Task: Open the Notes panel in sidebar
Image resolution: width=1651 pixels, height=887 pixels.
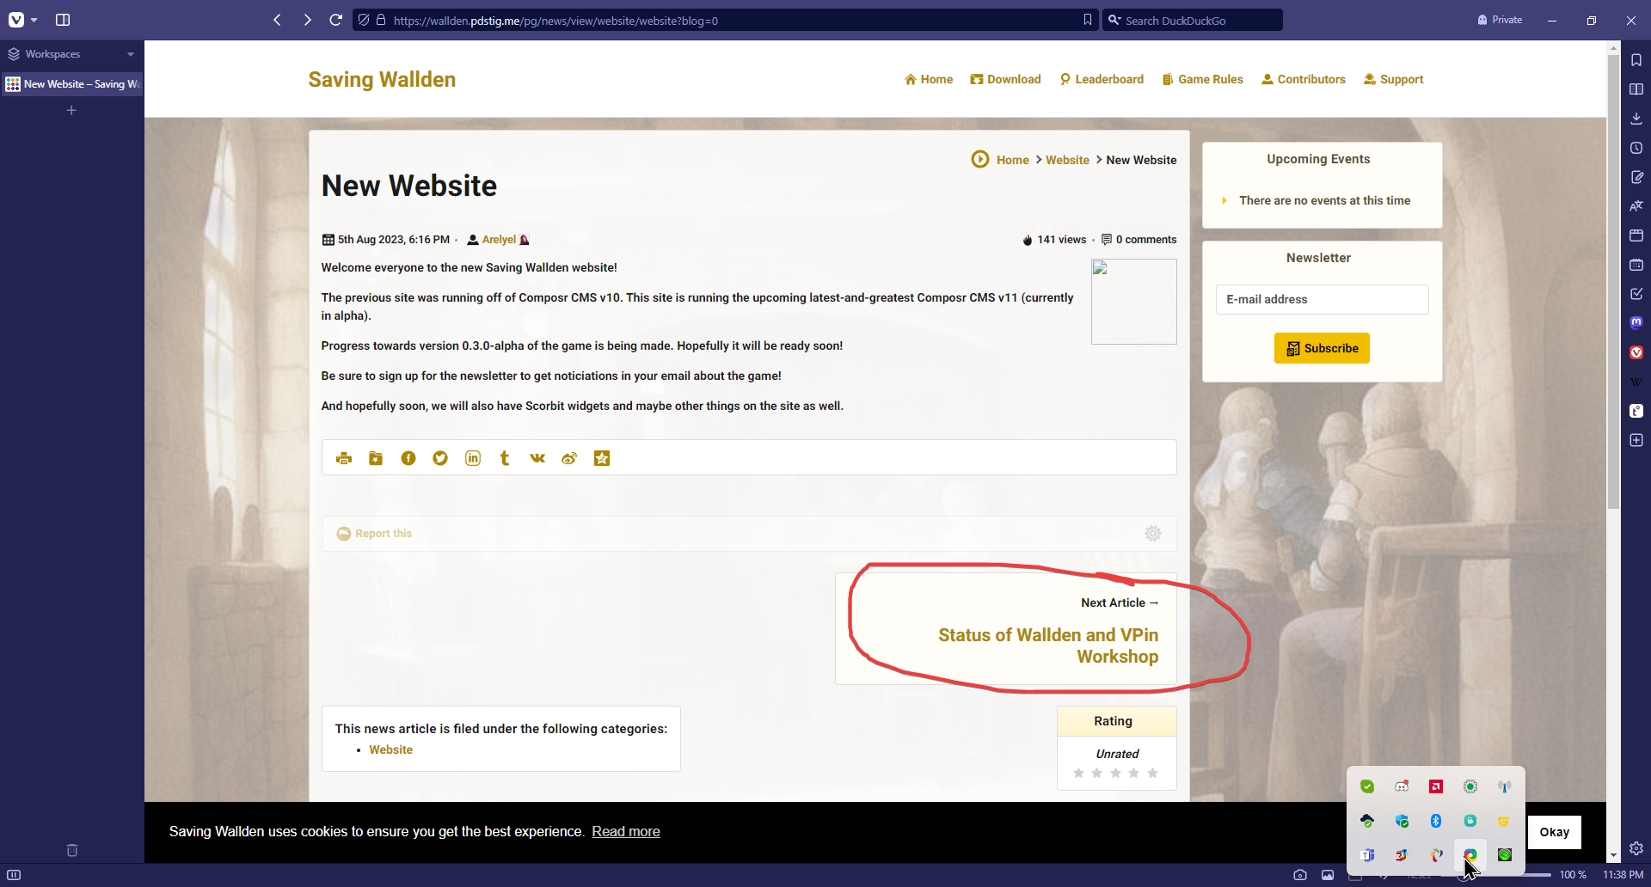Action: (1636, 177)
